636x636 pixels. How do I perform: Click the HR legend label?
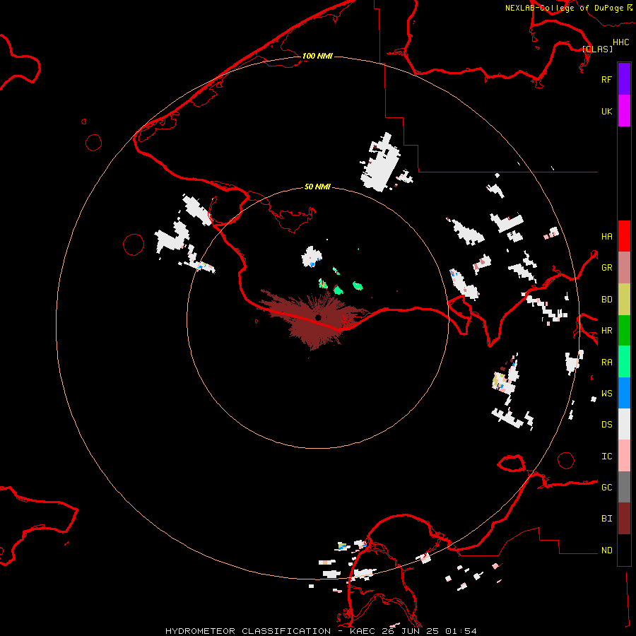[x=606, y=331]
